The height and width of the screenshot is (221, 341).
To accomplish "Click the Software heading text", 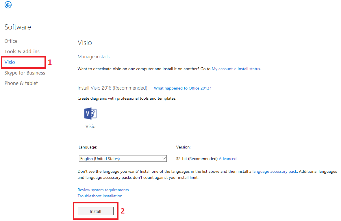I will 18,27.
